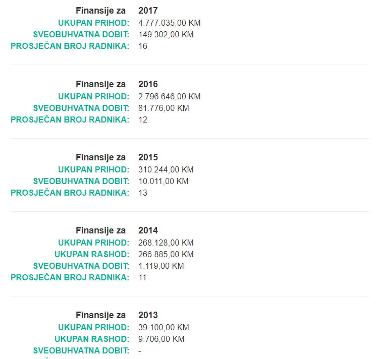Select the 2016 revenue 2.796.646,00 KM

pos(169,96)
